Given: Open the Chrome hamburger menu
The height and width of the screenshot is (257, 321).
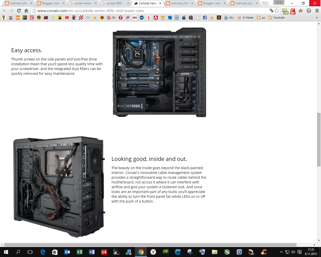Looking at the screenshot, I should pyautogui.click(x=317, y=11).
